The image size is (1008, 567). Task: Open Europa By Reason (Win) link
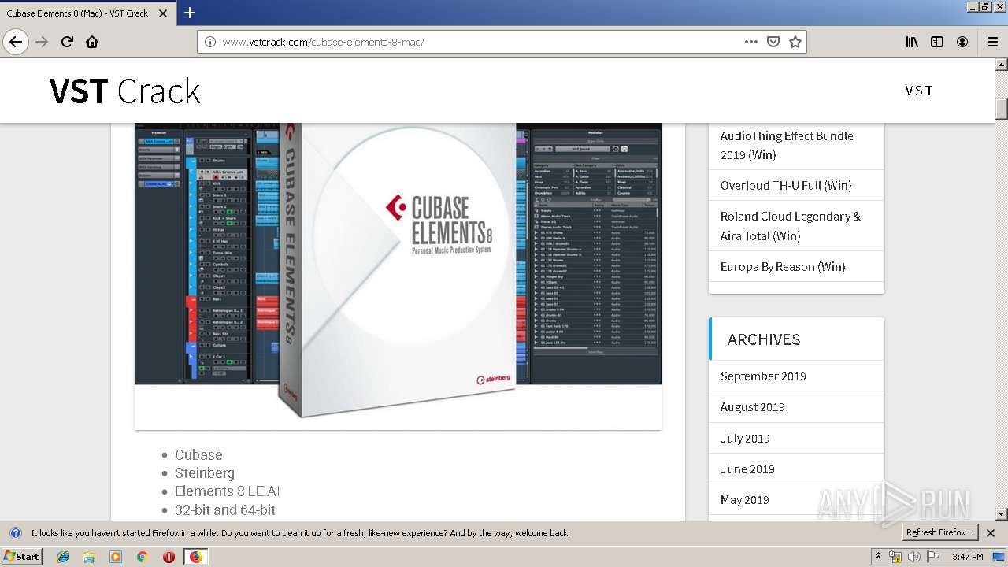783,266
